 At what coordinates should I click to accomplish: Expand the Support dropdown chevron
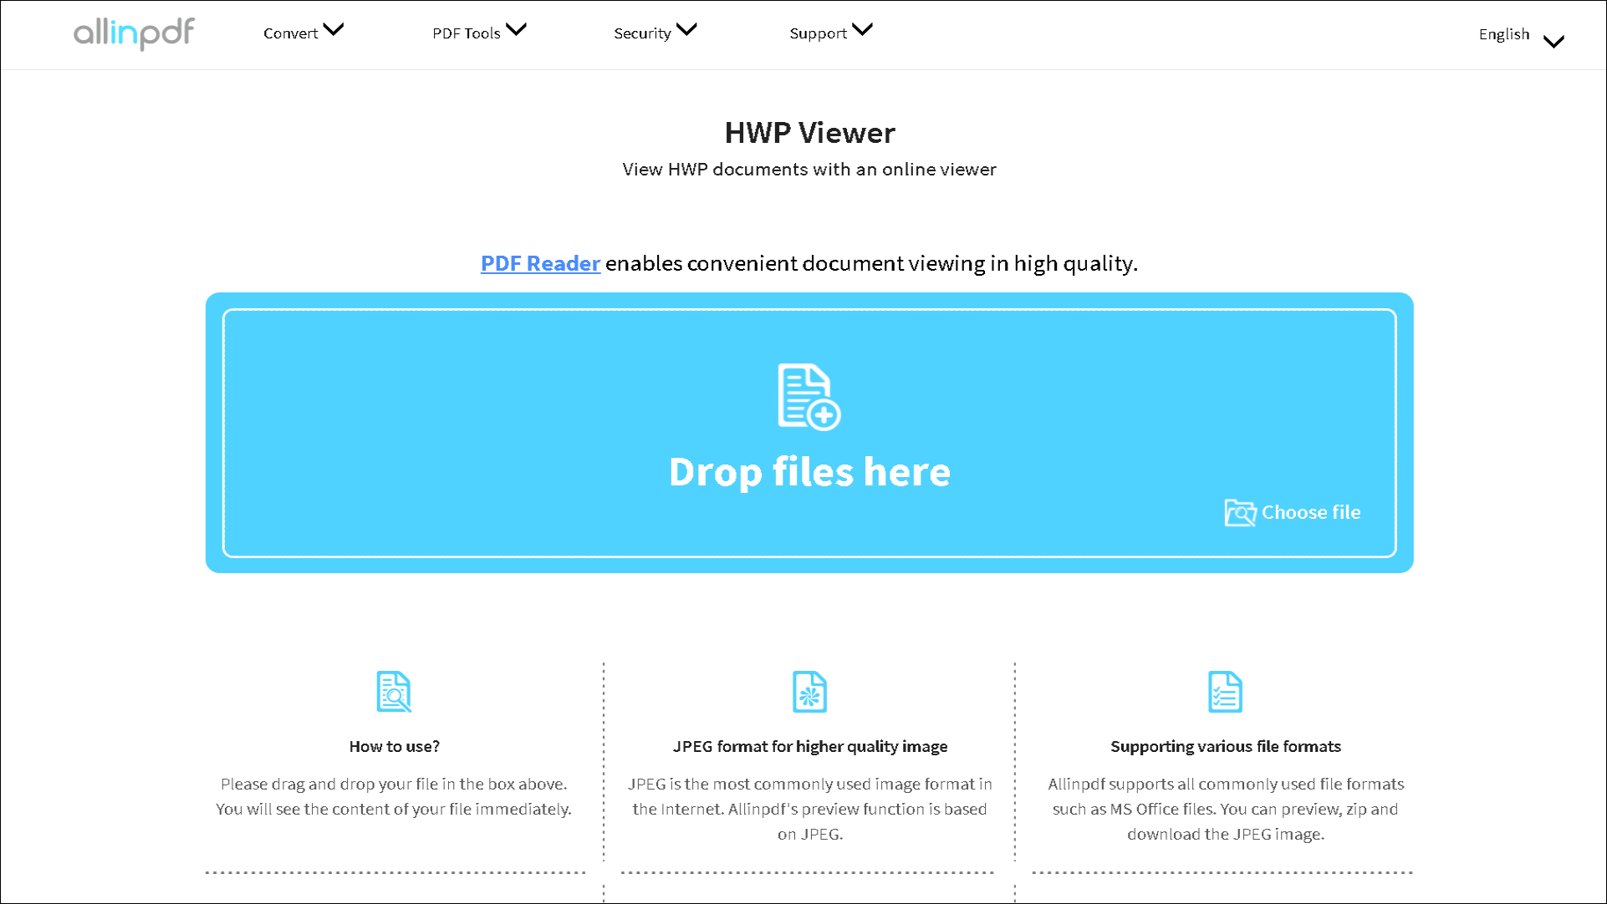863,30
